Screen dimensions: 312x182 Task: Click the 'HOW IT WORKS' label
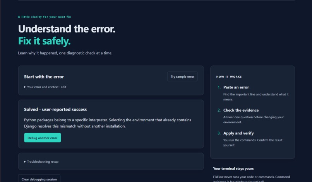click(x=229, y=77)
